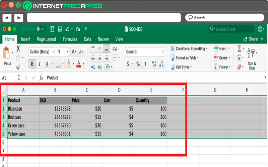The image size is (268, 167).
Task: Open the fx insert function
Action: (41, 78)
